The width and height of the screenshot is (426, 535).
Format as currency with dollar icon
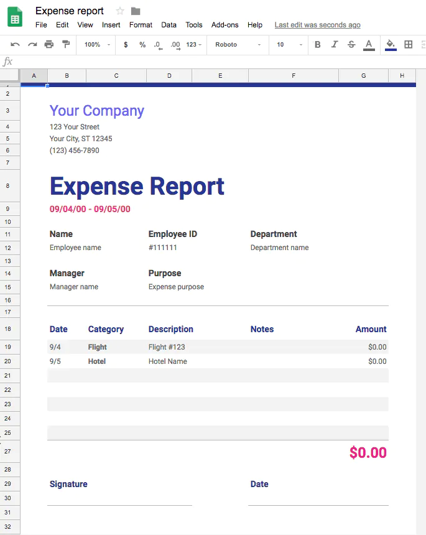126,45
